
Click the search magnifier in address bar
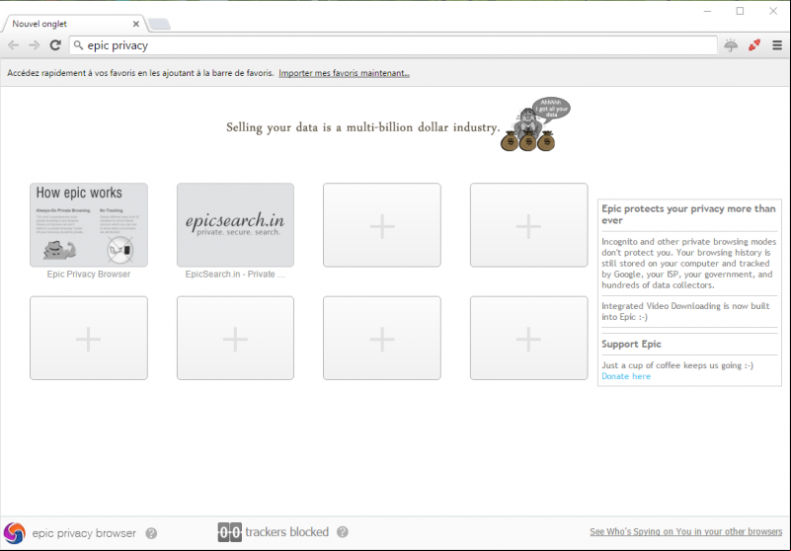(x=78, y=45)
